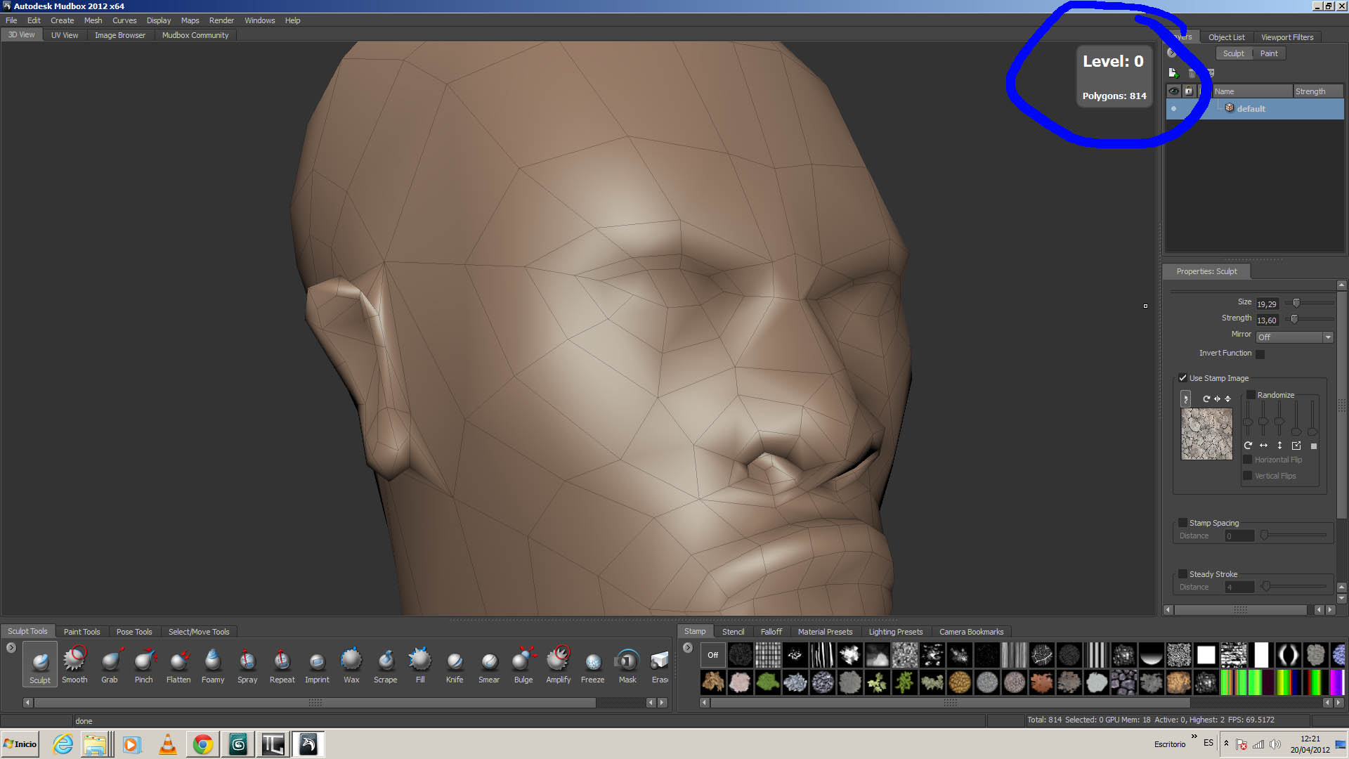Enable the Invert Function checkbox
The image size is (1349, 759).
1260,354
